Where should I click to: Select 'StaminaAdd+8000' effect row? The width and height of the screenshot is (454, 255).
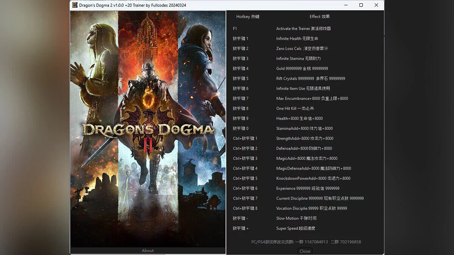[x=304, y=128]
